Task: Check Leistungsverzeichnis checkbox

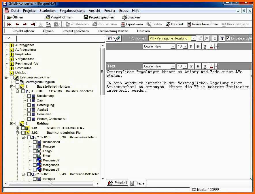Action: [12, 78]
